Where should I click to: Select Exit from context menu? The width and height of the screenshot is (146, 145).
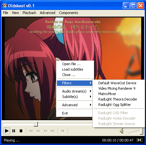click(x=75, y=113)
